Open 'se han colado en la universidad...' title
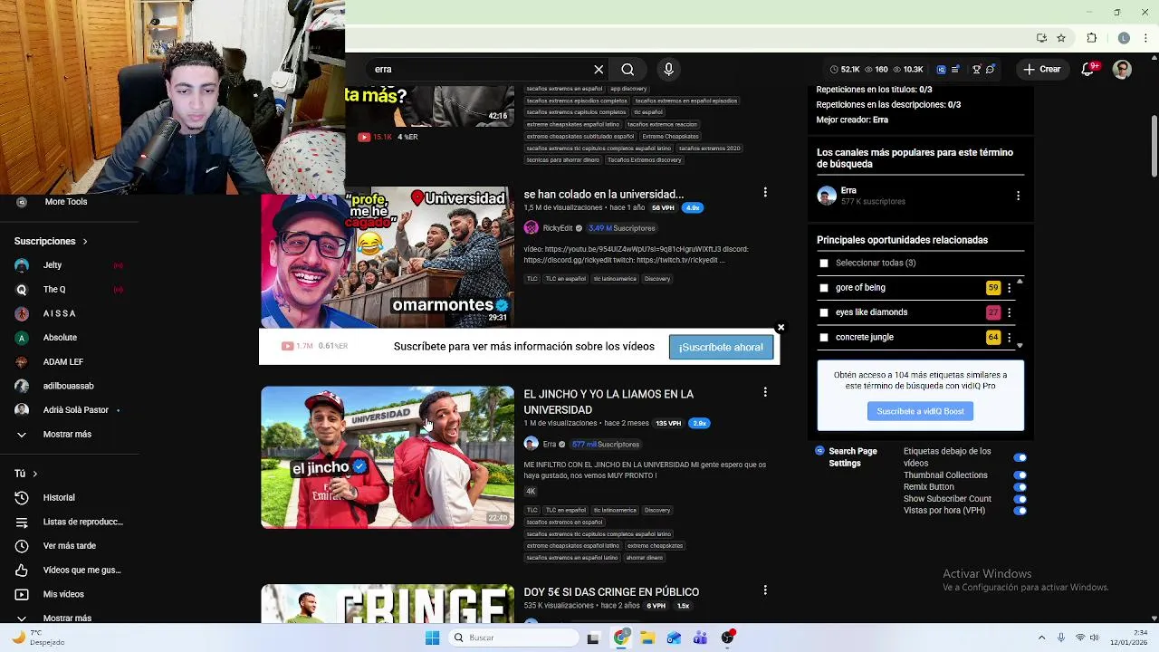 604,194
